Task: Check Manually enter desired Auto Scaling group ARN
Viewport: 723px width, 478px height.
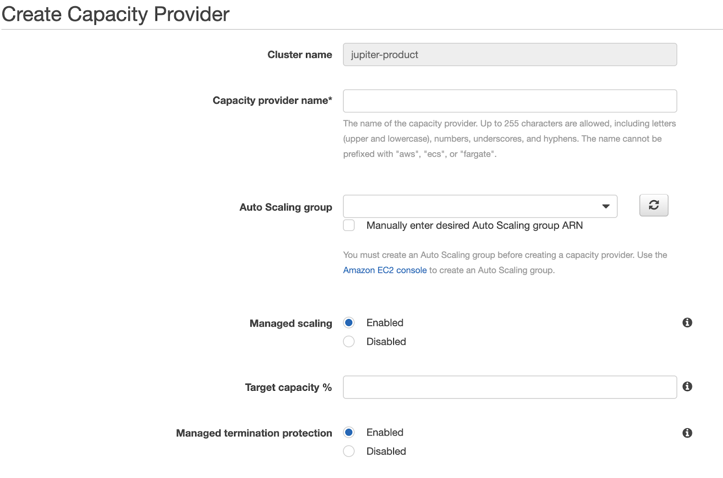Action: 349,225
